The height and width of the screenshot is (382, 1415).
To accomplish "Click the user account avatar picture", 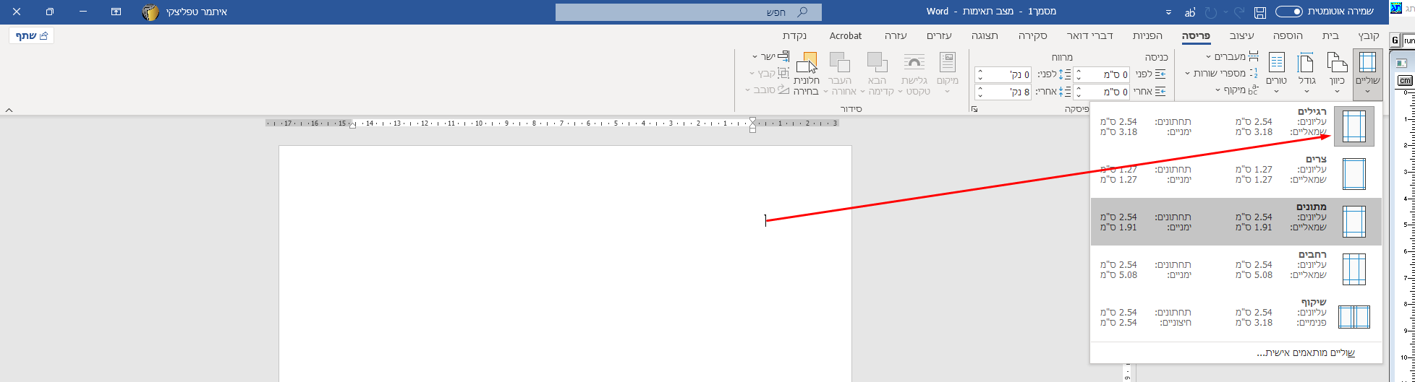I will (150, 12).
